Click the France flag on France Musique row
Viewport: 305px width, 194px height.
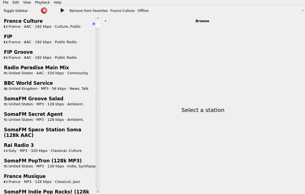tap(6, 182)
